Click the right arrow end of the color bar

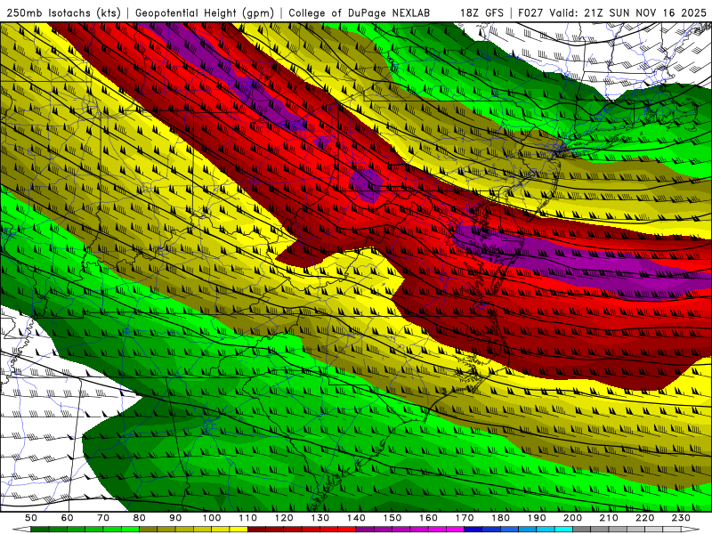[x=691, y=530]
